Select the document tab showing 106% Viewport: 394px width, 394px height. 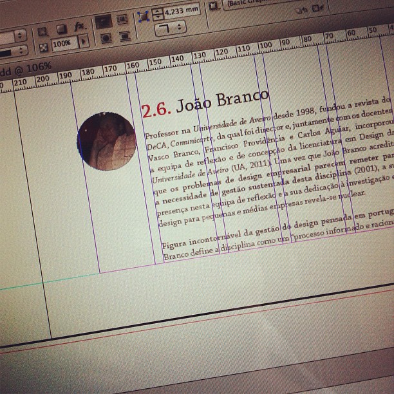[26, 66]
